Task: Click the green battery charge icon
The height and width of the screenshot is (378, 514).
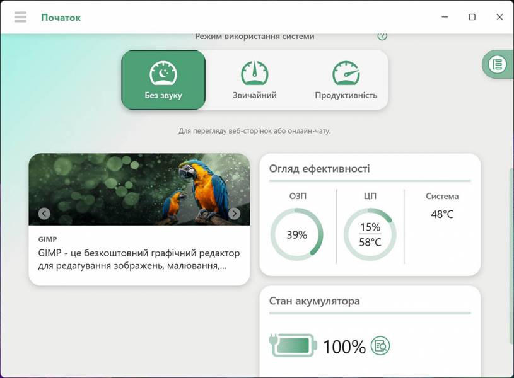Action: point(293,345)
